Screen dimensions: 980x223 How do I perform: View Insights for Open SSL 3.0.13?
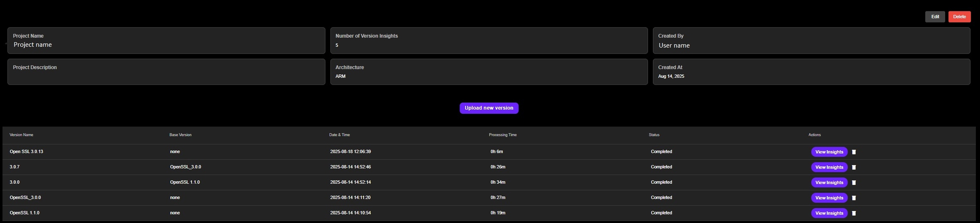point(829,152)
